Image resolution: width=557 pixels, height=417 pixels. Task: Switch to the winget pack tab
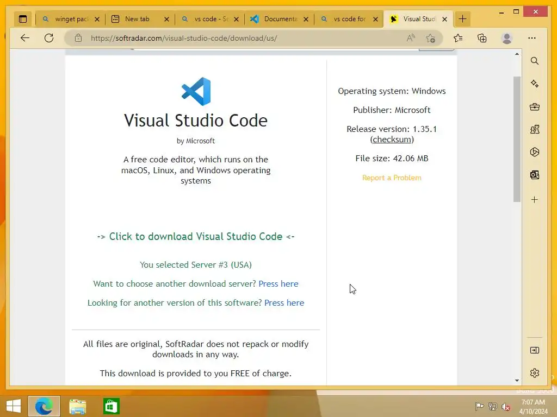click(70, 19)
